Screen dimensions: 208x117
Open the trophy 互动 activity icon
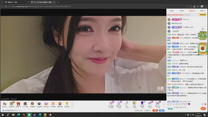click(x=67, y=105)
